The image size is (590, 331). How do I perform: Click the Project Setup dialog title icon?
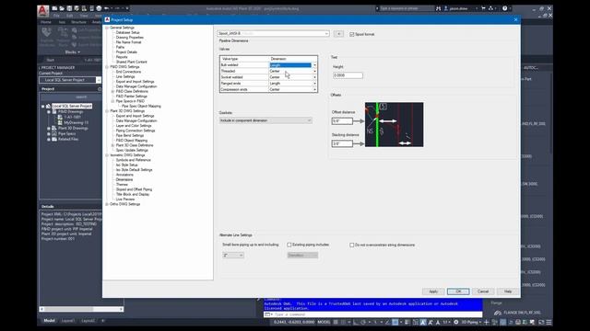click(x=107, y=19)
